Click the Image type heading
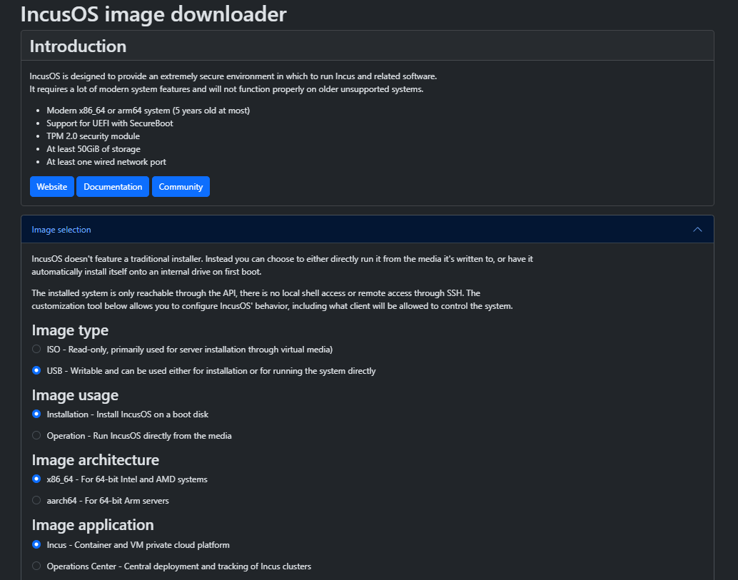 70,330
